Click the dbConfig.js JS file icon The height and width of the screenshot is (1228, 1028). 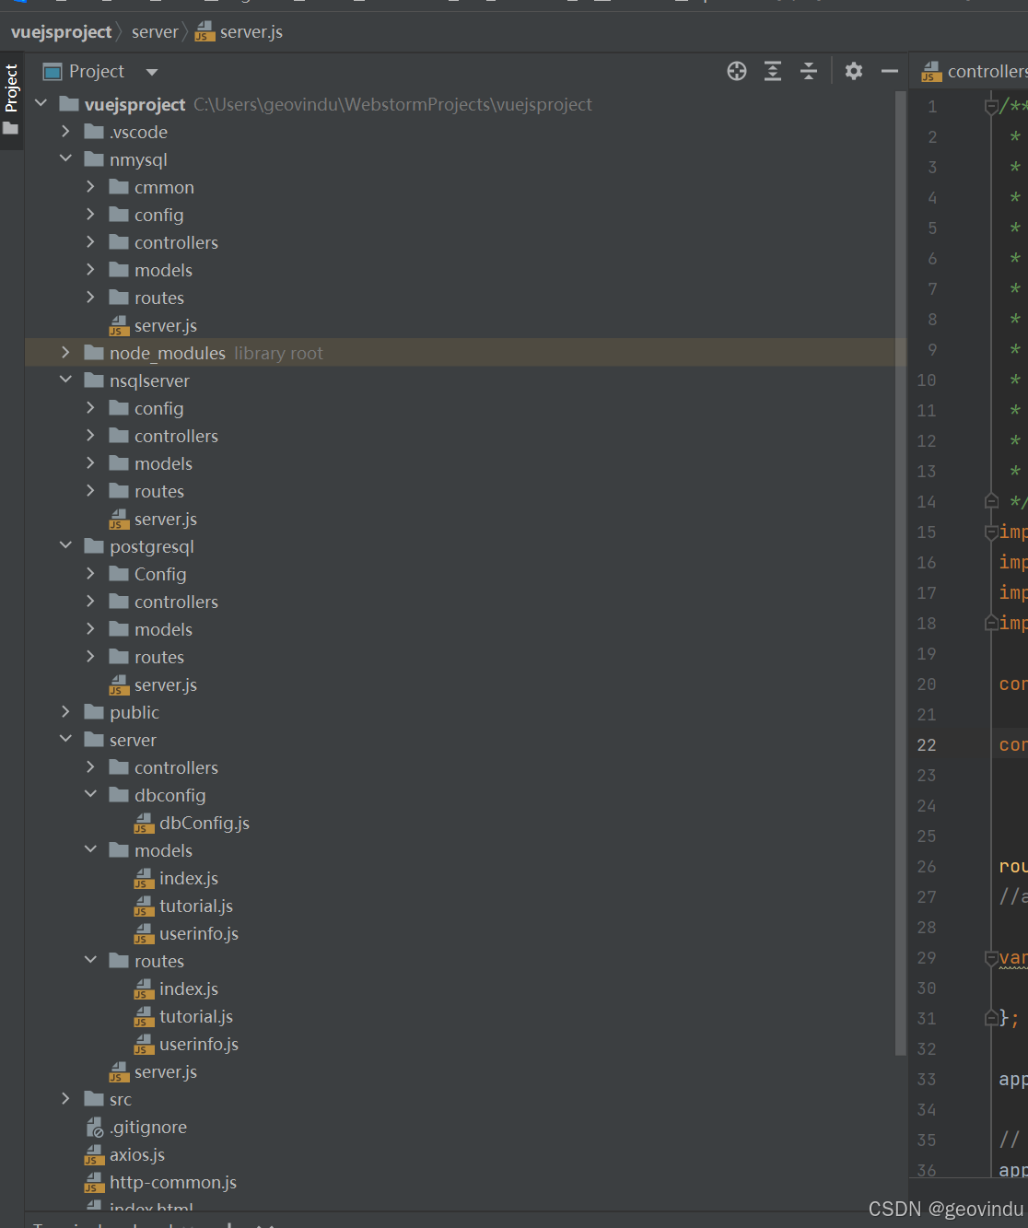pyautogui.click(x=144, y=823)
